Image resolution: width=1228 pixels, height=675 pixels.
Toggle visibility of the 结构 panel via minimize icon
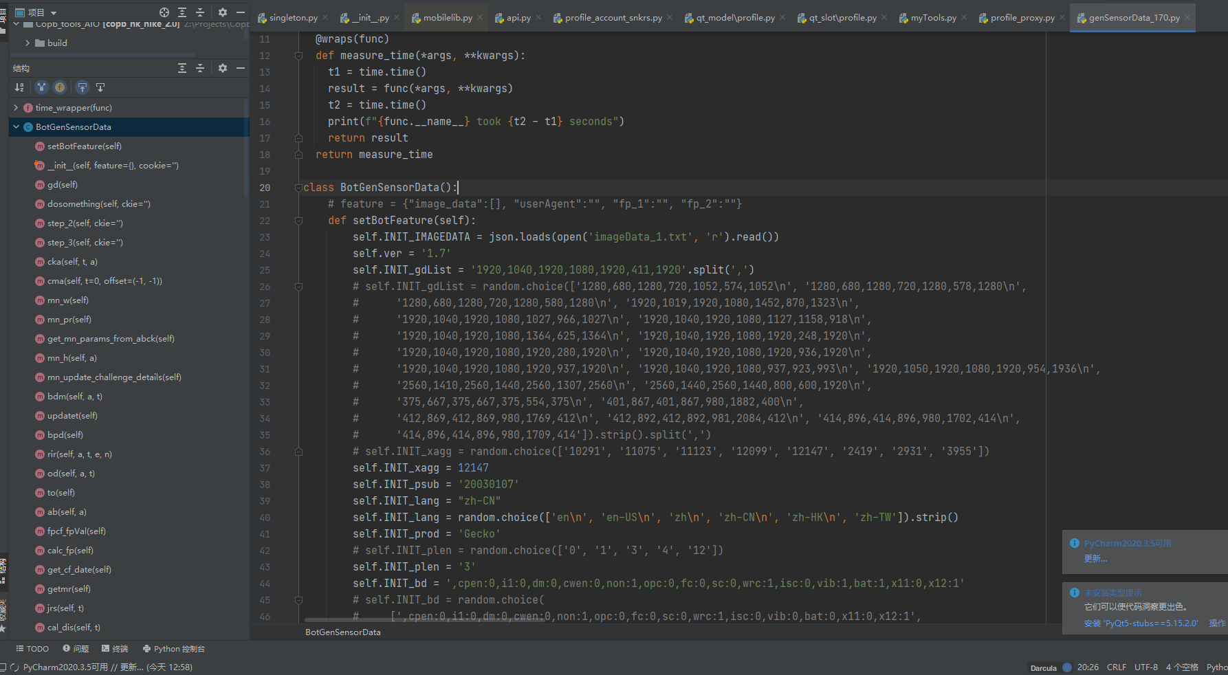pos(240,68)
